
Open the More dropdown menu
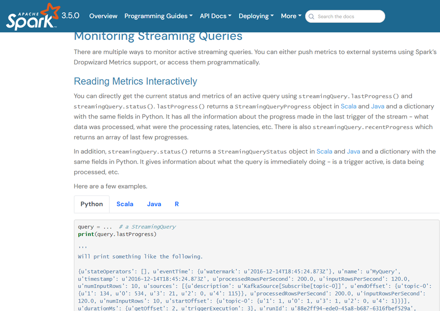pyautogui.click(x=291, y=16)
